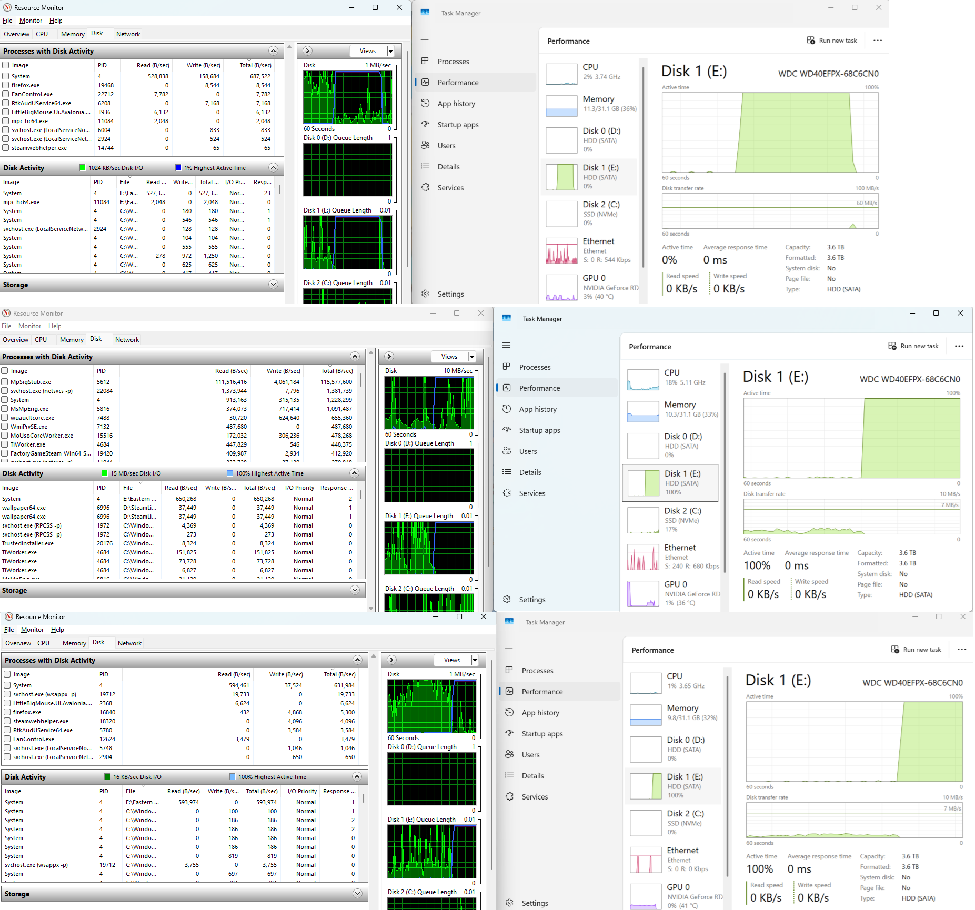Open the Views dropdown arrow in the middle Resource Monitor
The width and height of the screenshot is (975, 910).
tap(472, 357)
